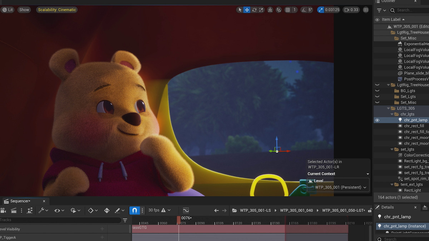Activate the Select objects tool in viewport
Screen dimensions: 429x241
240,10
